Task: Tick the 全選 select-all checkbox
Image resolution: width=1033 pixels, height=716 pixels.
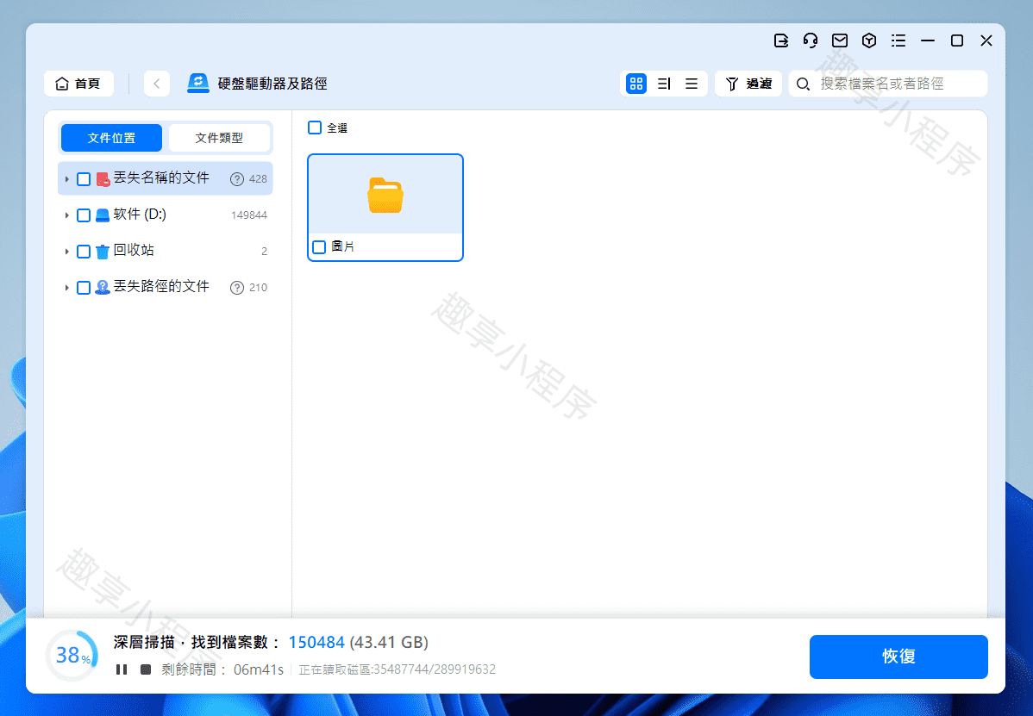Action: tap(315, 128)
